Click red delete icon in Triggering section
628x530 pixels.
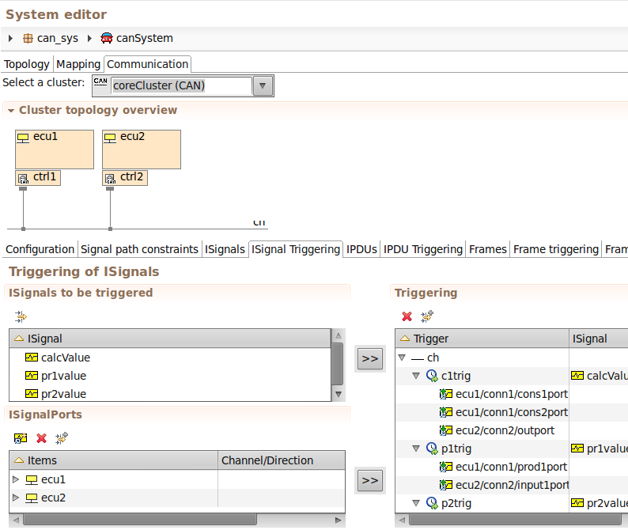(407, 316)
